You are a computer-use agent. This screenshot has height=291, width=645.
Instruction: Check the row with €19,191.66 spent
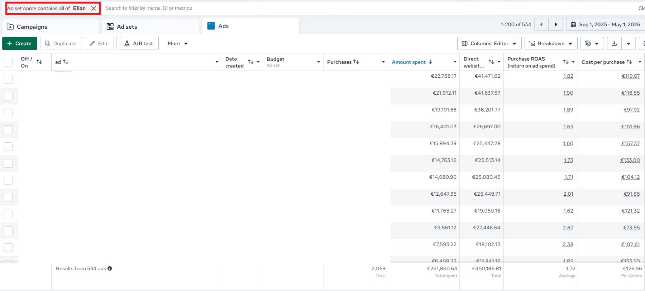coord(8,113)
